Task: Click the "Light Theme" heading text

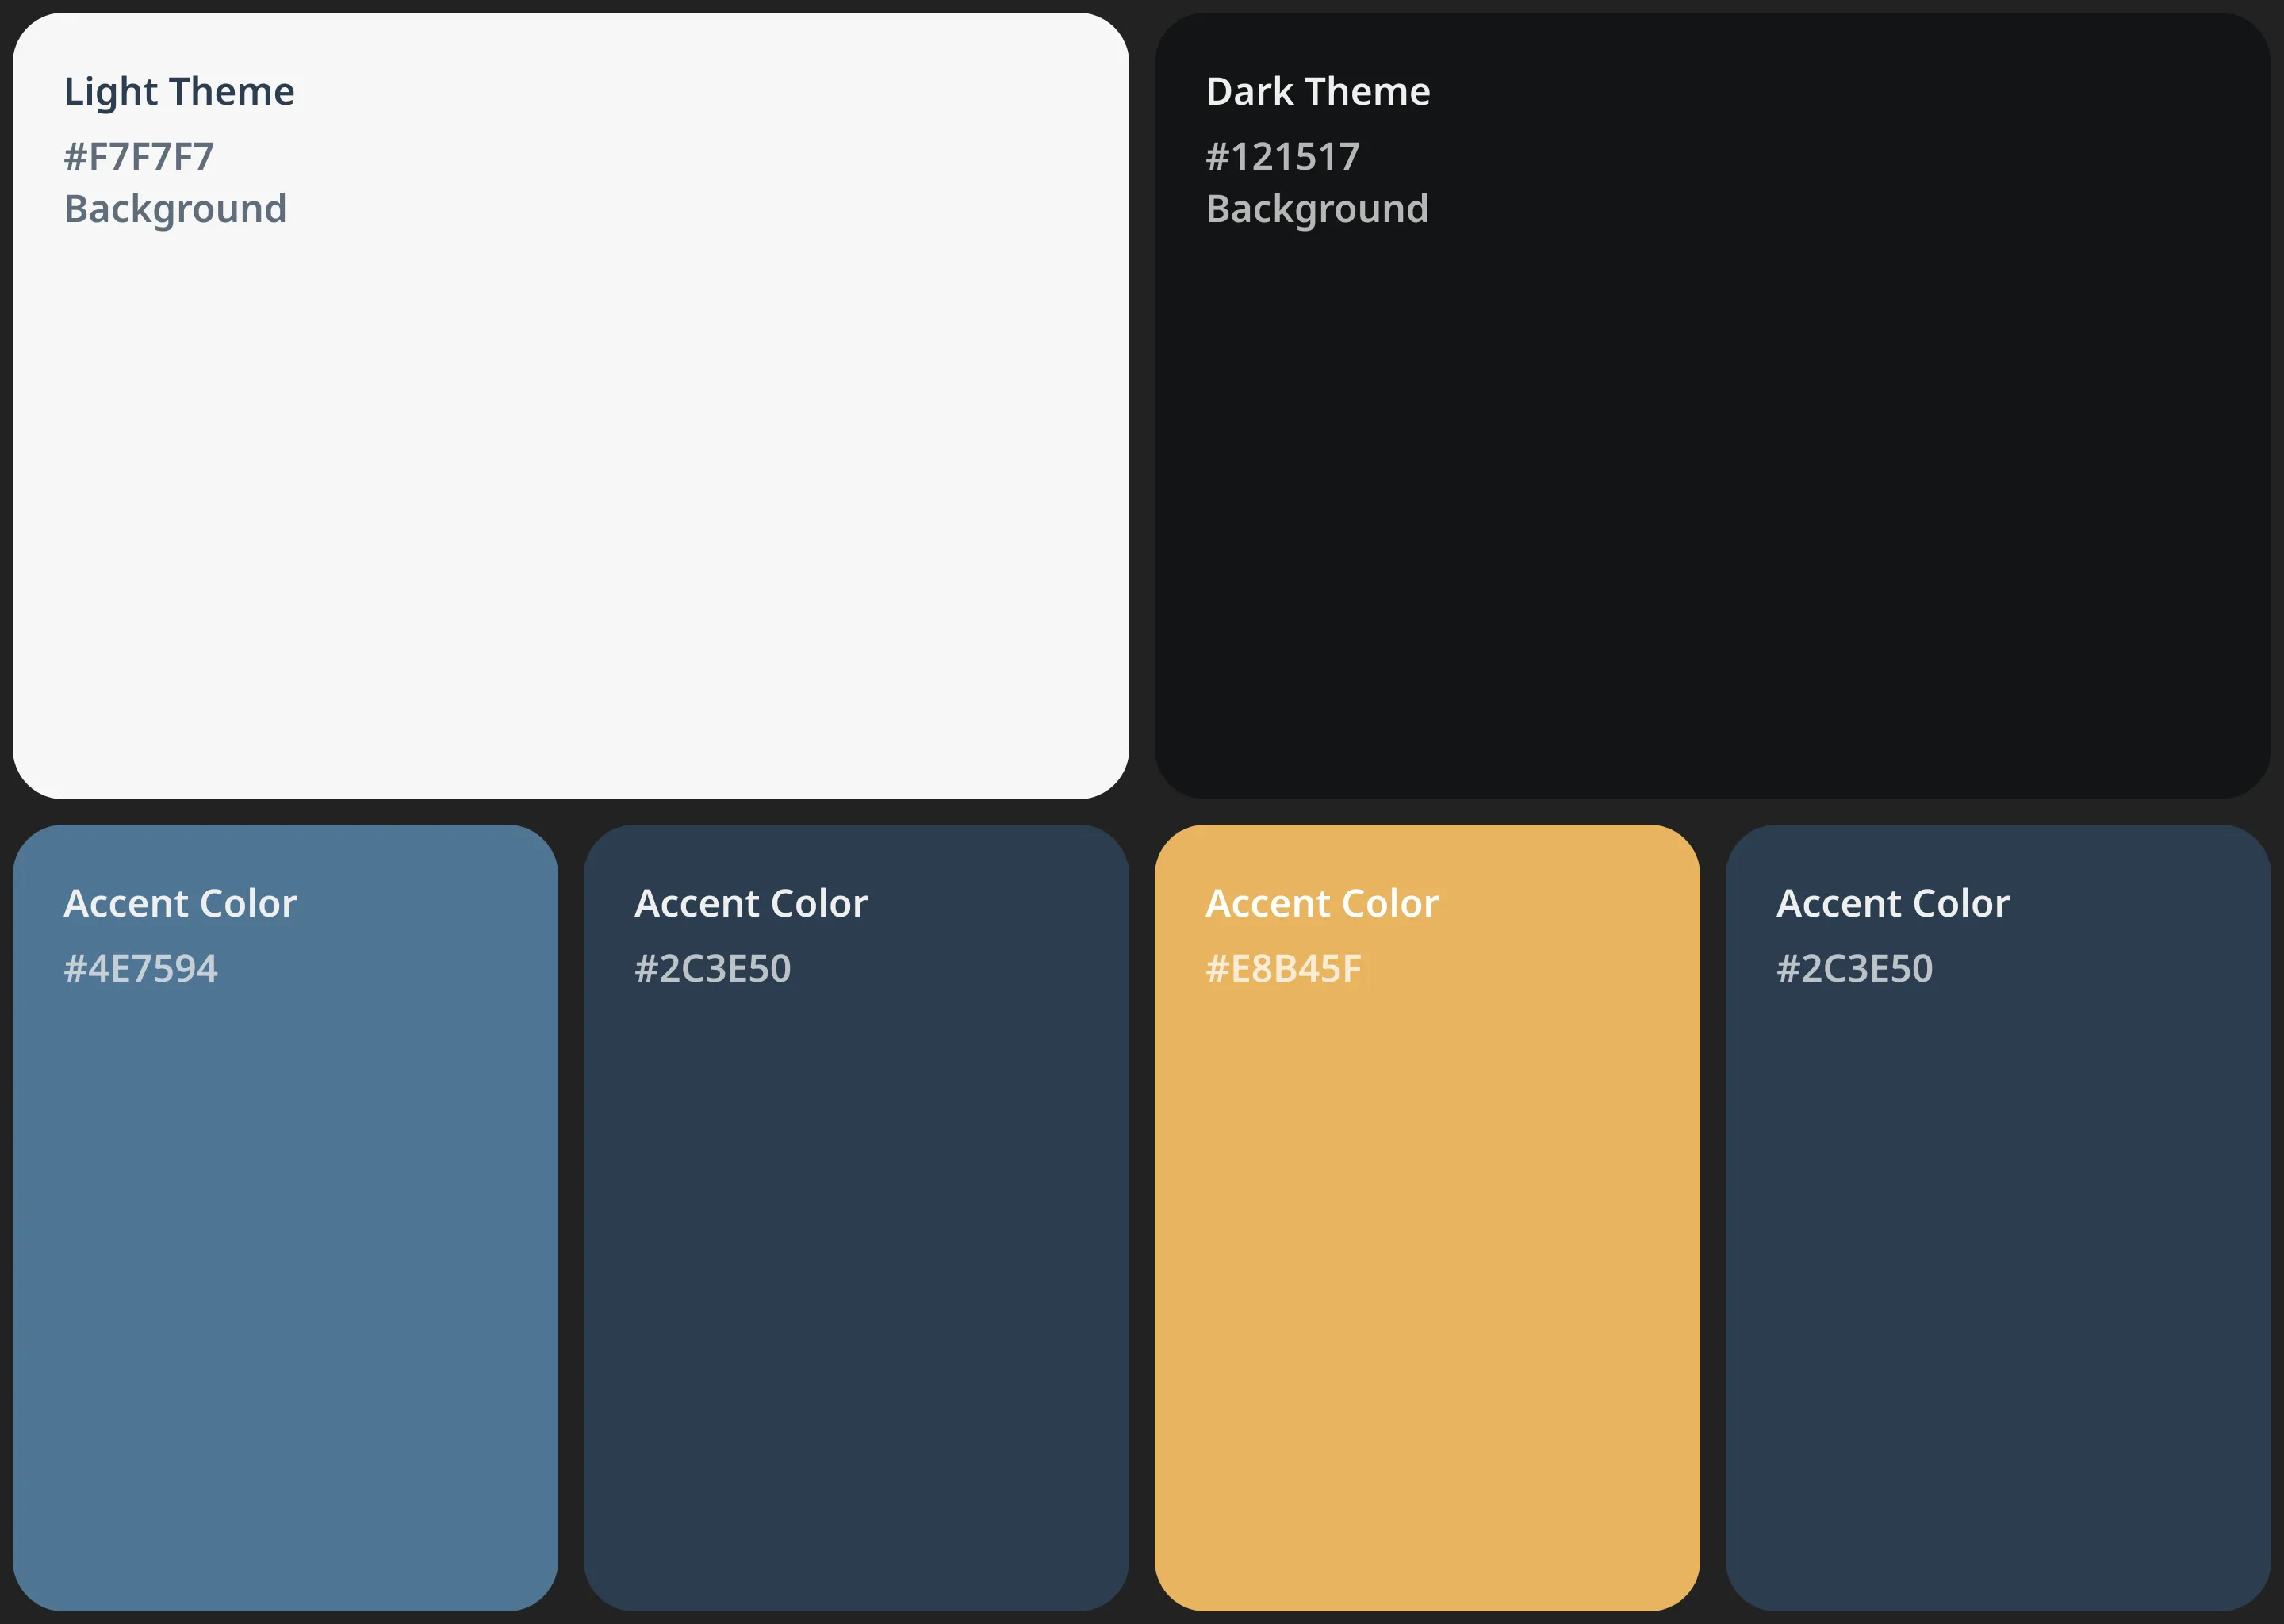Action: click(x=179, y=92)
